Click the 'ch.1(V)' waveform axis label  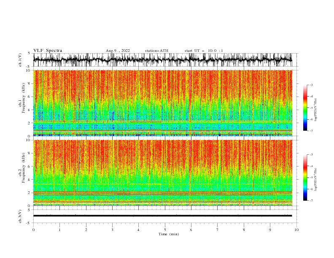click(x=20, y=60)
